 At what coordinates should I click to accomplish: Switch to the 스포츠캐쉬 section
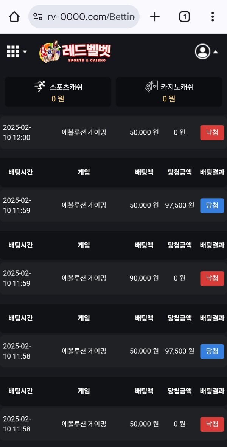[x=58, y=92]
